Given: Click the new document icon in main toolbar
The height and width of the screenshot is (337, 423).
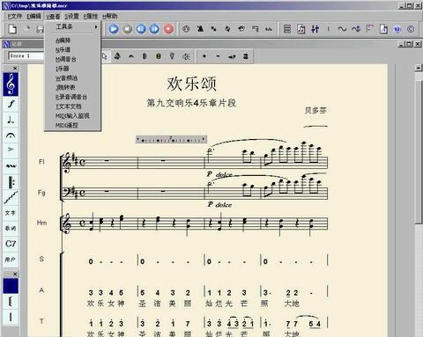Looking at the screenshot, I should click(x=12, y=29).
